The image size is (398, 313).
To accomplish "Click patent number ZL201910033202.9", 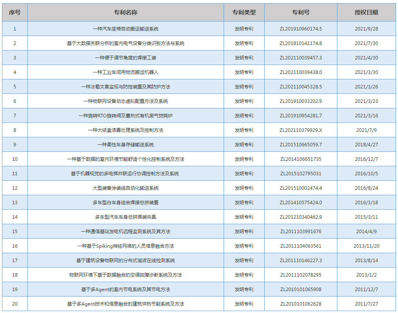I will (301, 101).
